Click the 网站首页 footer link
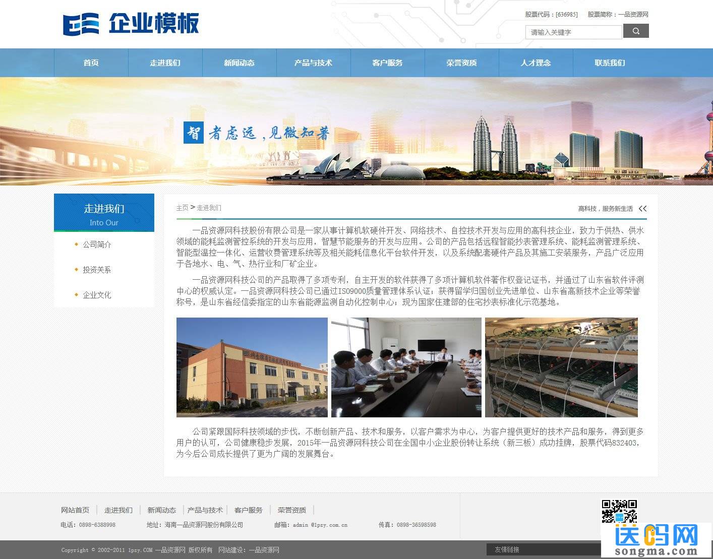This screenshot has height=559, width=713. [x=75, y=510]
